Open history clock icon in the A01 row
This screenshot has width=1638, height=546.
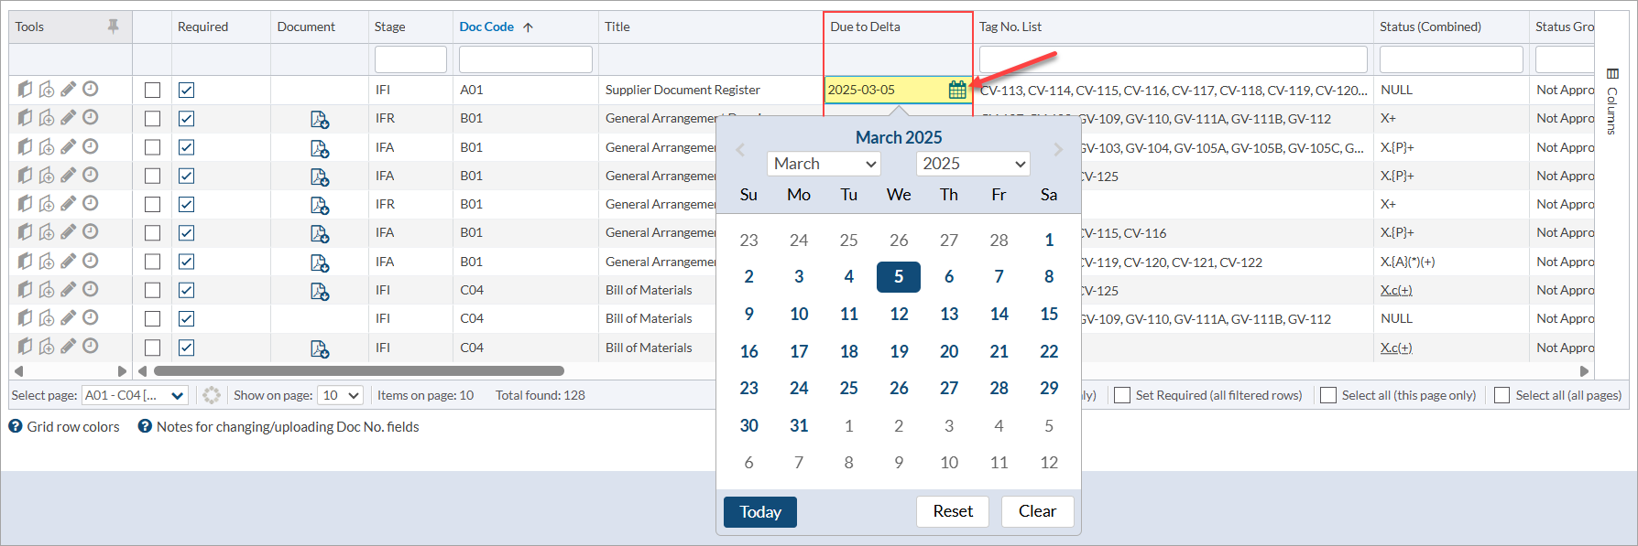(x=91, y=89)
